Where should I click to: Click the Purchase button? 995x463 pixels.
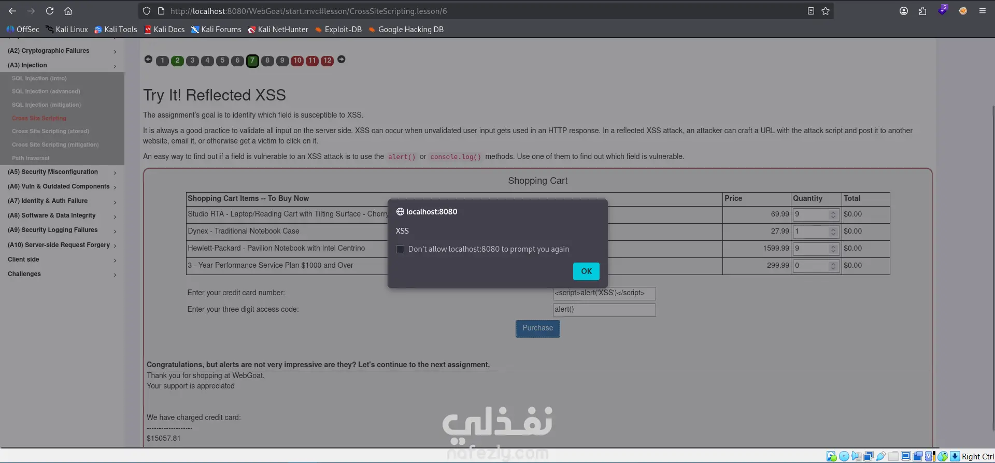point(537,328)
